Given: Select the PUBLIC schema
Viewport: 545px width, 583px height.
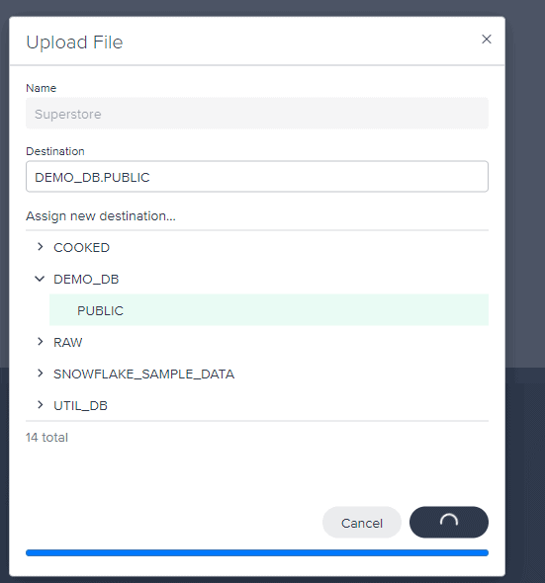Looking at the screenshot, I should 269,310.
